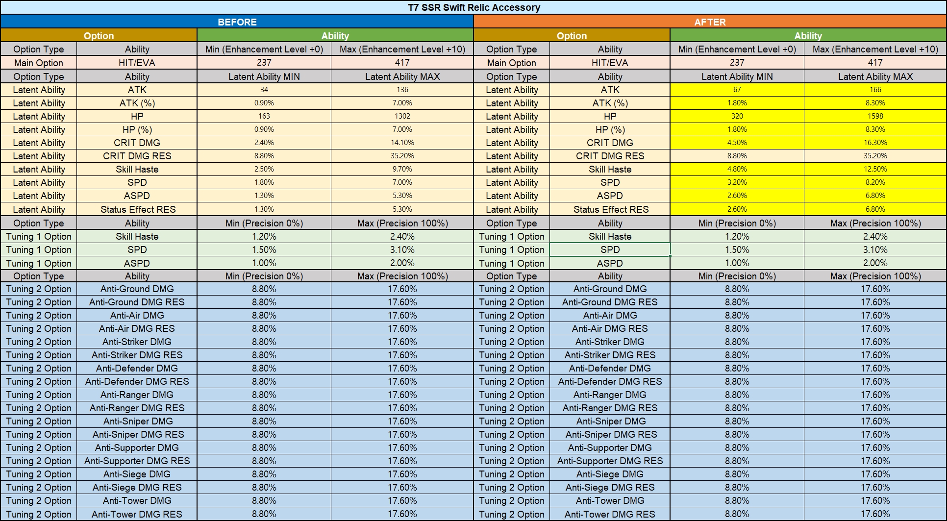The image size is (947, 521).
Task: Click the title T7 SSR Swift Relic Accessory
Action: [x=473, y=7]
